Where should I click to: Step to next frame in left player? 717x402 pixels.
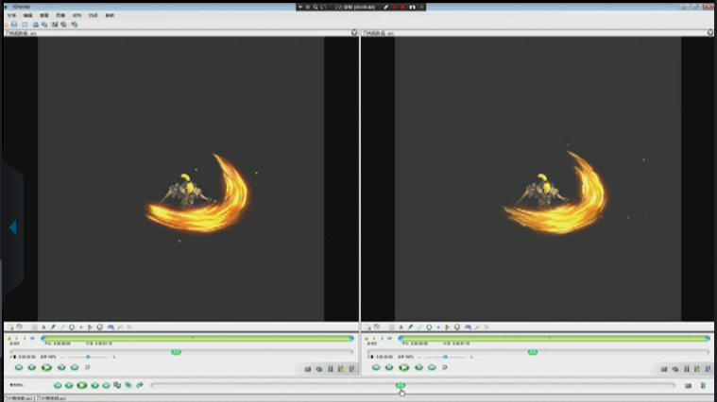tap(60, 368)
